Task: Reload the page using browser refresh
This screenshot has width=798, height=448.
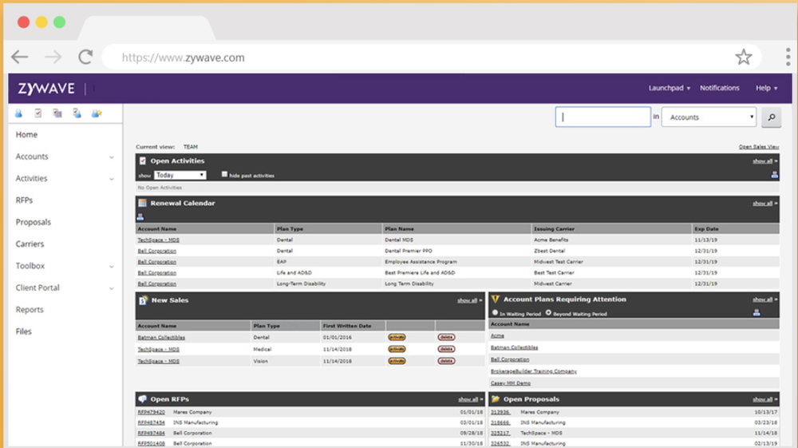Action: point(85,57)
